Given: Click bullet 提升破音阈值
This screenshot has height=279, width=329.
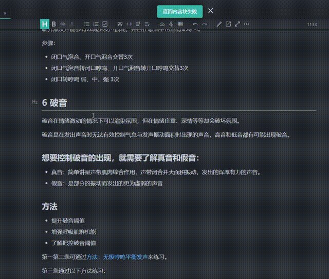Looking at the screenshot, I should (68, 221).
